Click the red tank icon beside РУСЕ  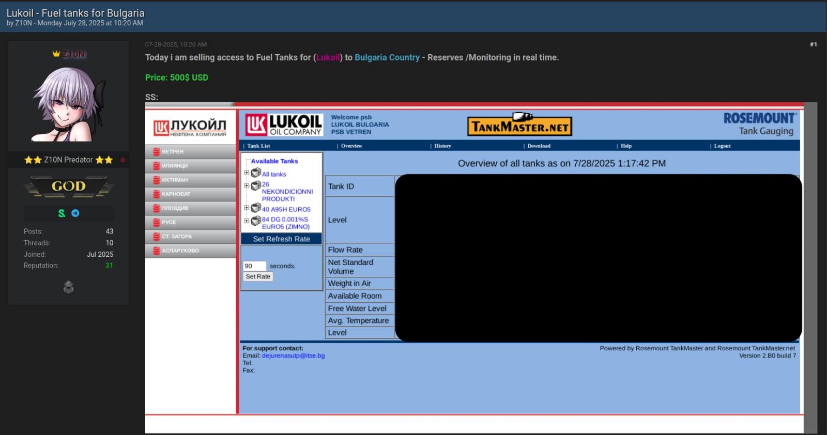[x=156, y=222]
